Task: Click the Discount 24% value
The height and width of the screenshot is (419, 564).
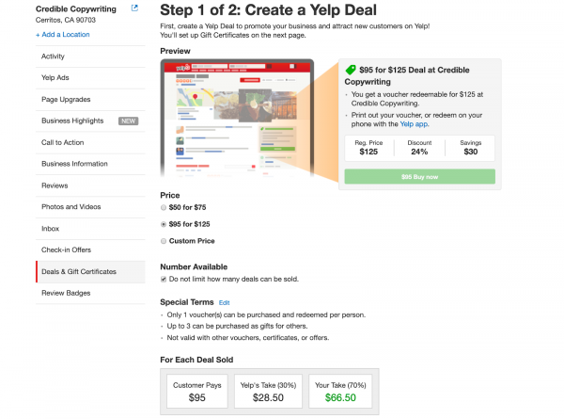Action: click(419, 152)
